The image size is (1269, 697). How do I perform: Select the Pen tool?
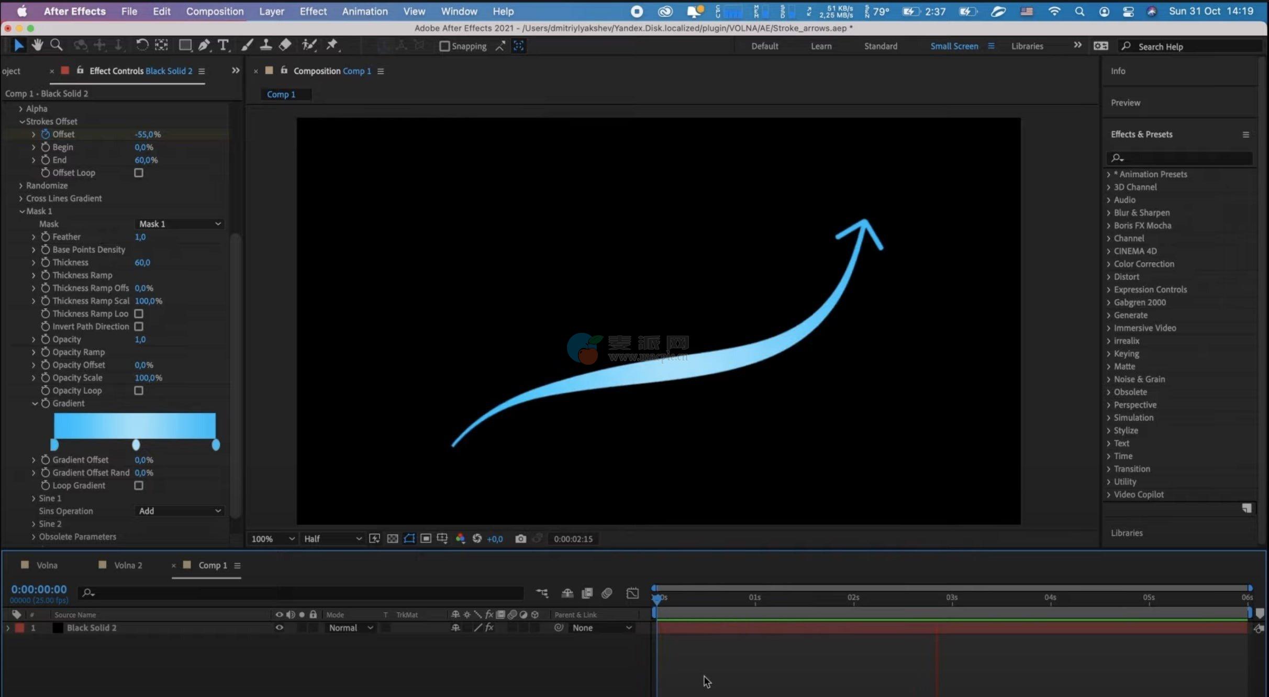click(204, 46)
